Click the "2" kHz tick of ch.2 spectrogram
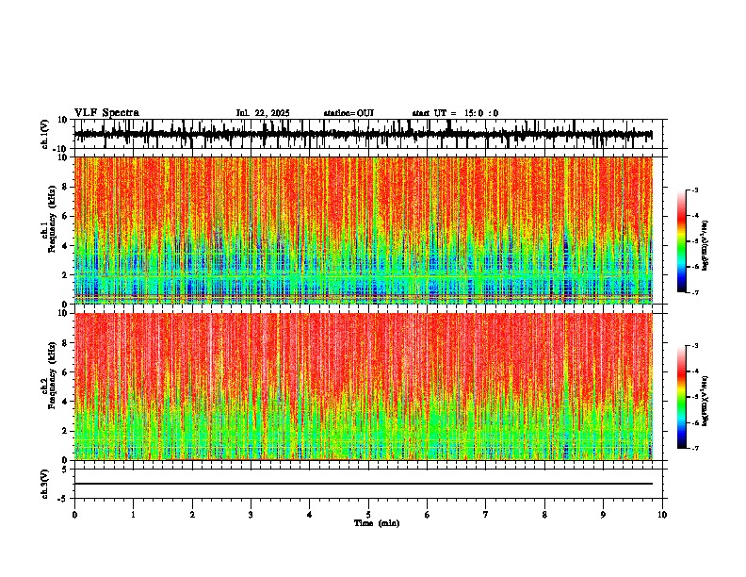Viewport: 746px width, 577px height. [65, 431]
